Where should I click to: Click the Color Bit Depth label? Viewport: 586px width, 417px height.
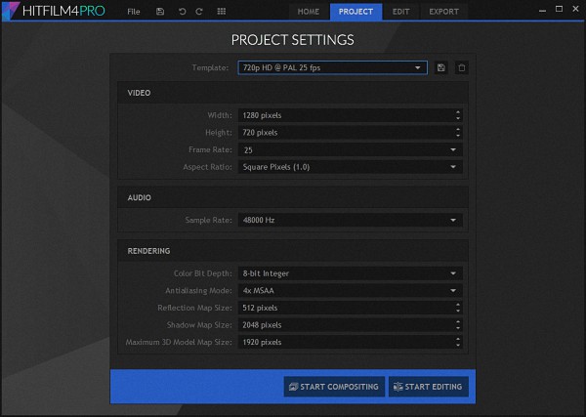coord(203,273)
